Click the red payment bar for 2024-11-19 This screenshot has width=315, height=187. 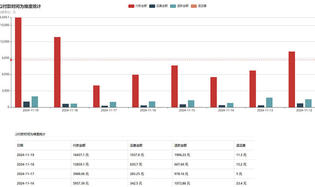18,62
